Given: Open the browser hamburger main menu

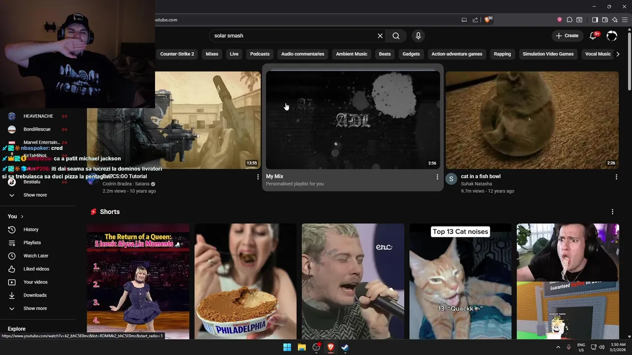Looking at the screenshot, I should (x=625, y=20).
